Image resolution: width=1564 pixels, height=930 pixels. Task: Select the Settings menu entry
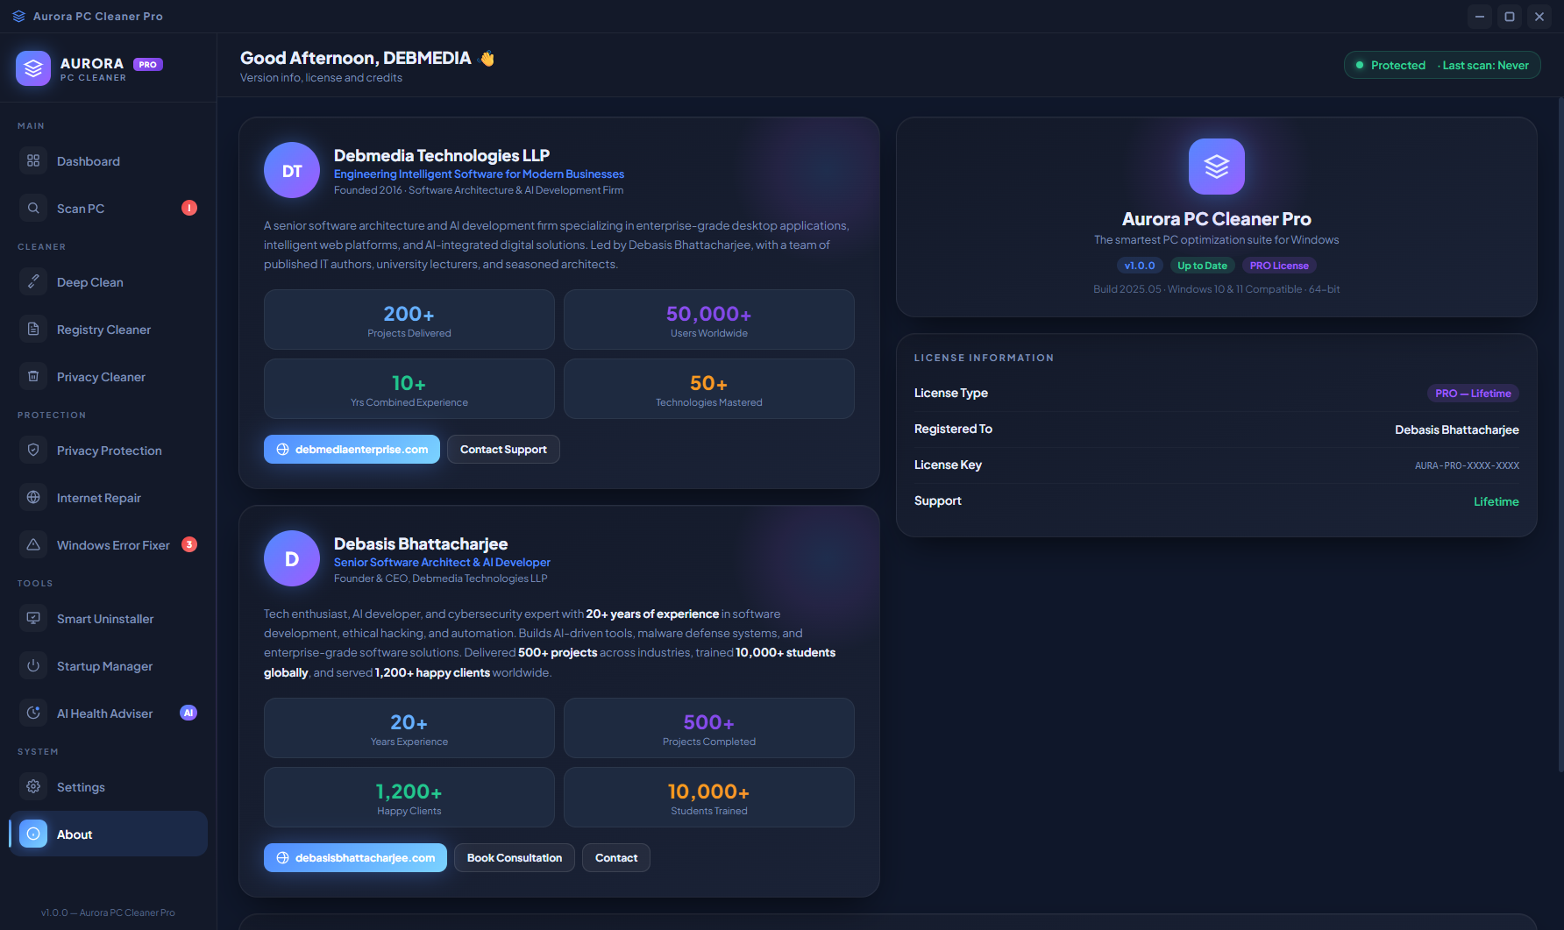pyautogui.click(x=109, y=787)
